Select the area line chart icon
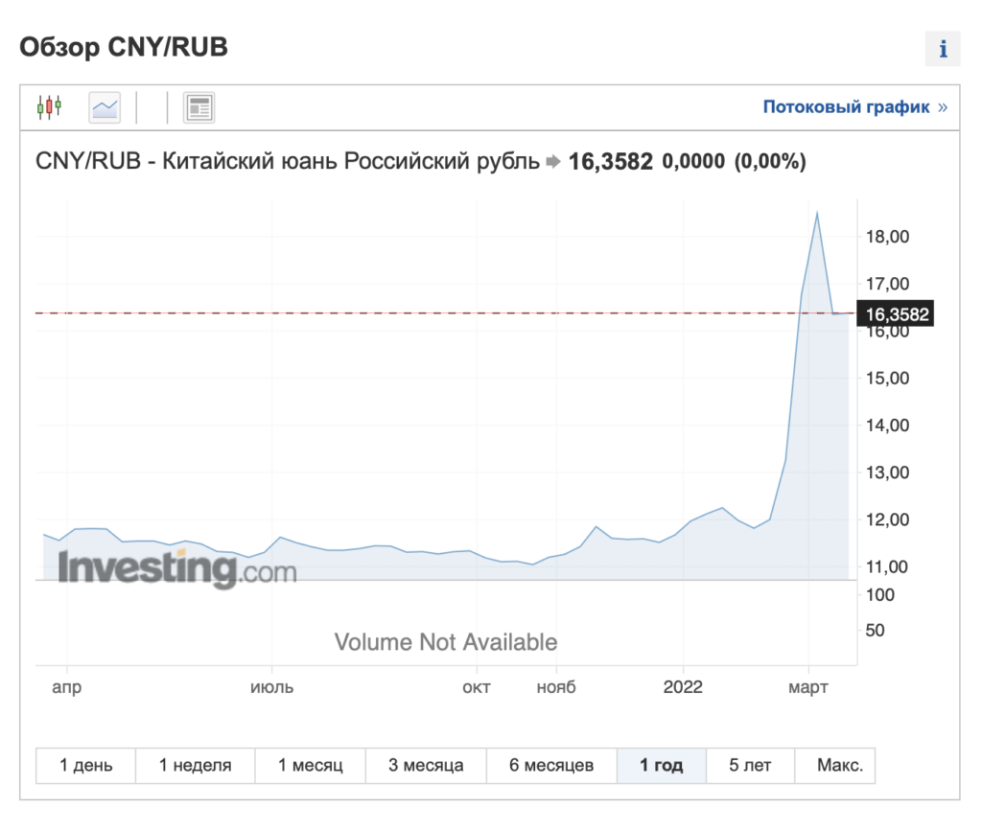982x830 pixels. click(x=105, y=107)
